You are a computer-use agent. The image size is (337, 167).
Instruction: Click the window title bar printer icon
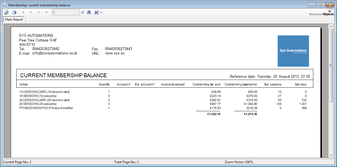point(5,5)
